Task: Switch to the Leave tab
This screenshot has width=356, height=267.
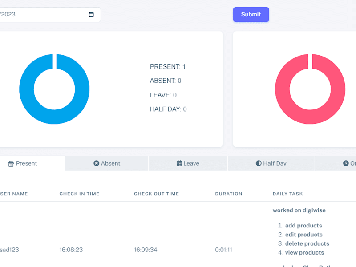Action: tap(188, 163)
